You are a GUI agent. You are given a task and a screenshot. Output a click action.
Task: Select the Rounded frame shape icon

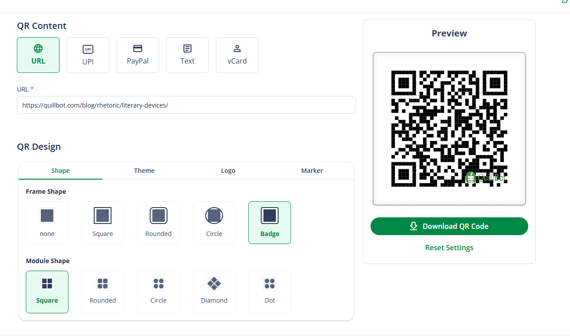tap(159, 216)
